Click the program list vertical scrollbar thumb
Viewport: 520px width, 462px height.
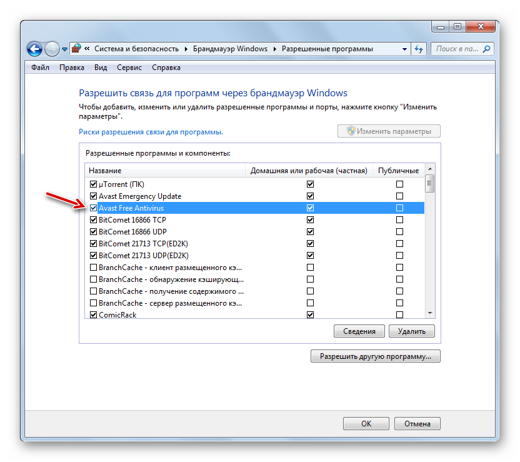tap(429, 183)
